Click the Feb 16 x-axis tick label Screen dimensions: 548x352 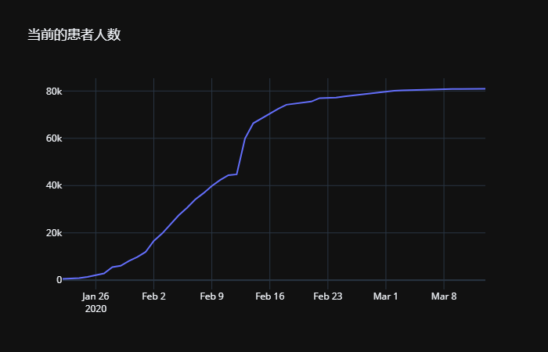(x=270, y=296)
